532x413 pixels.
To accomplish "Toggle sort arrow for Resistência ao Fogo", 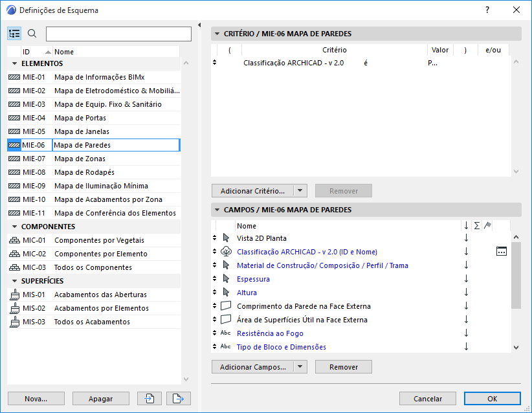I will click(466, 333).
